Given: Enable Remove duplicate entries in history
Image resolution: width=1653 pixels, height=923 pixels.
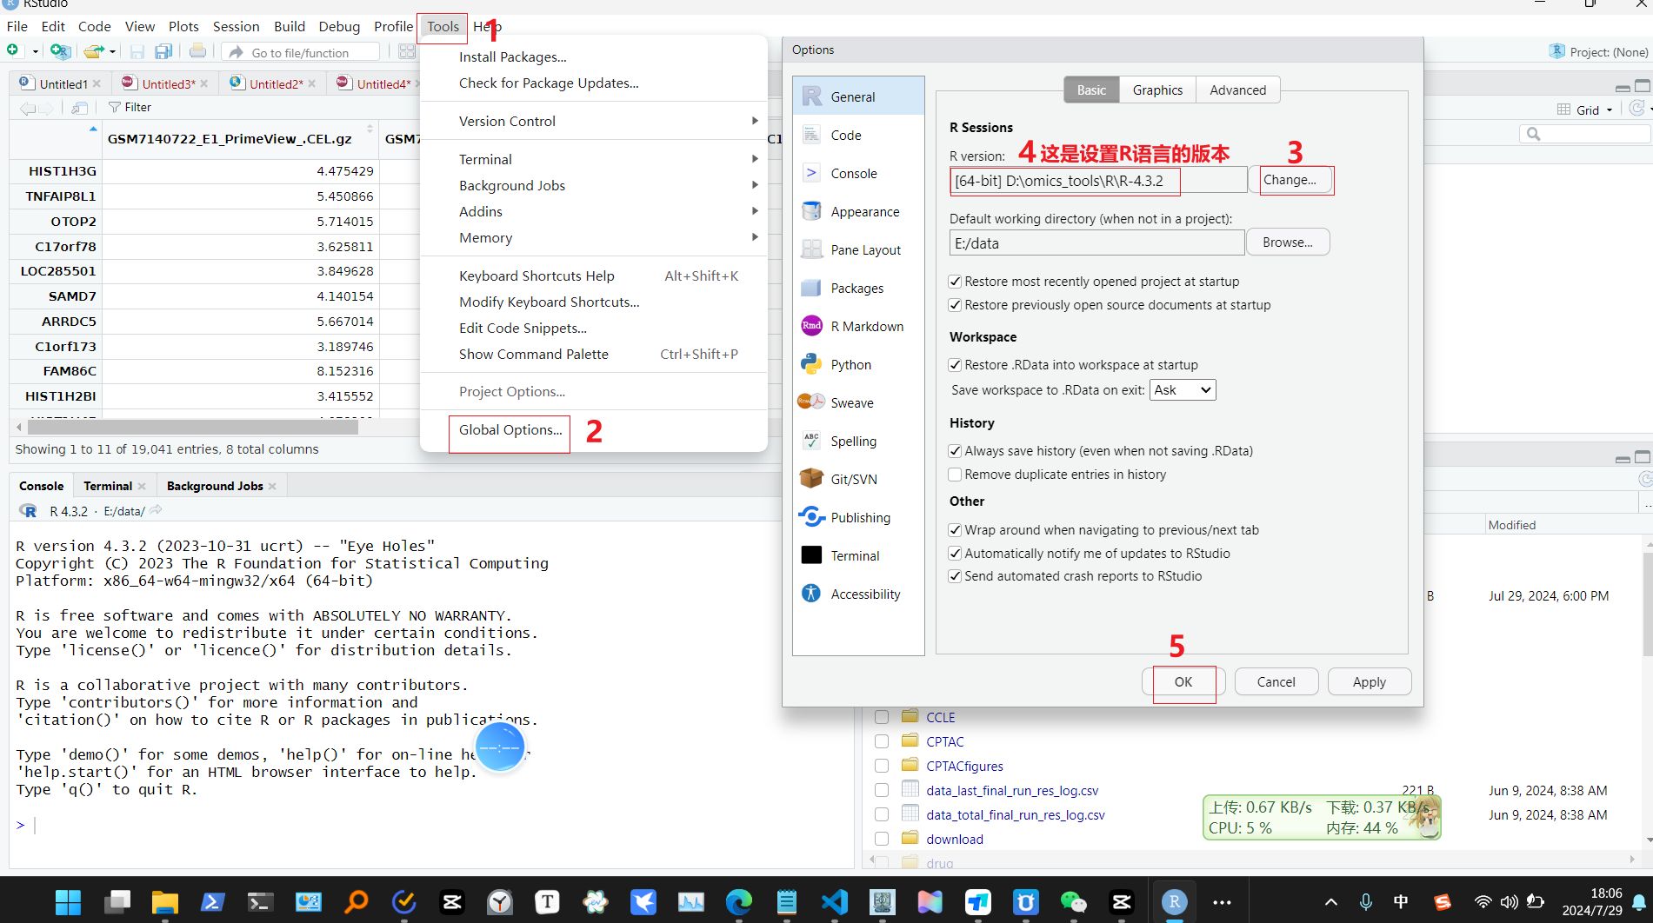Looking at the screenshot, I should tap(956, 475).
